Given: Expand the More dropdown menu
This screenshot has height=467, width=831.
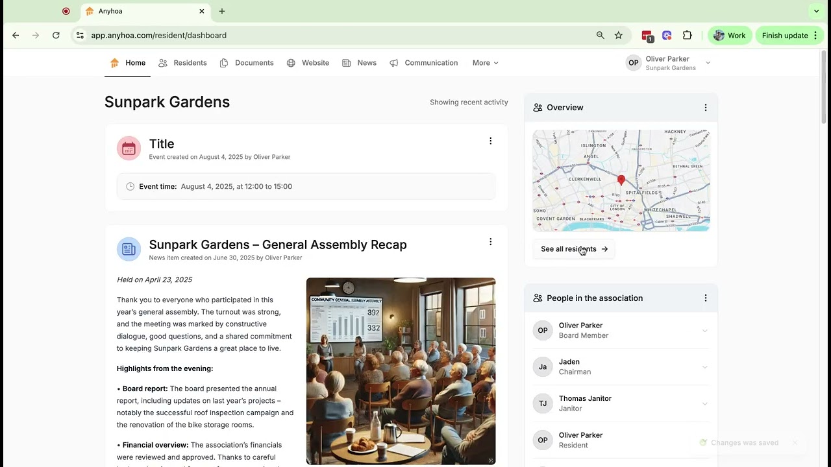Looking at the screenshot, I should (486, 63).
